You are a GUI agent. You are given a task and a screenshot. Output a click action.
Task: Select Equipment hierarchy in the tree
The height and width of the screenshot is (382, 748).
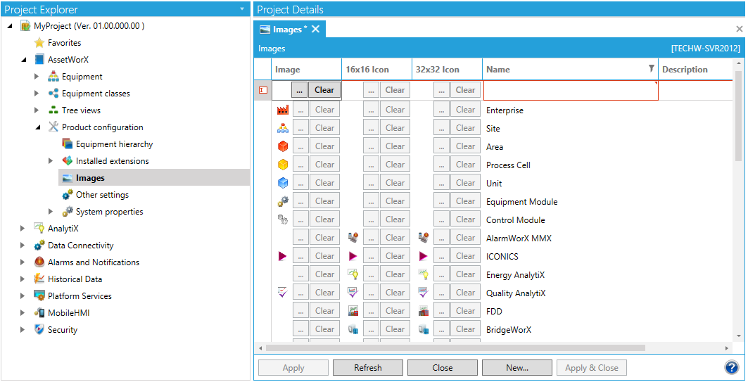[x=114, y=144]
